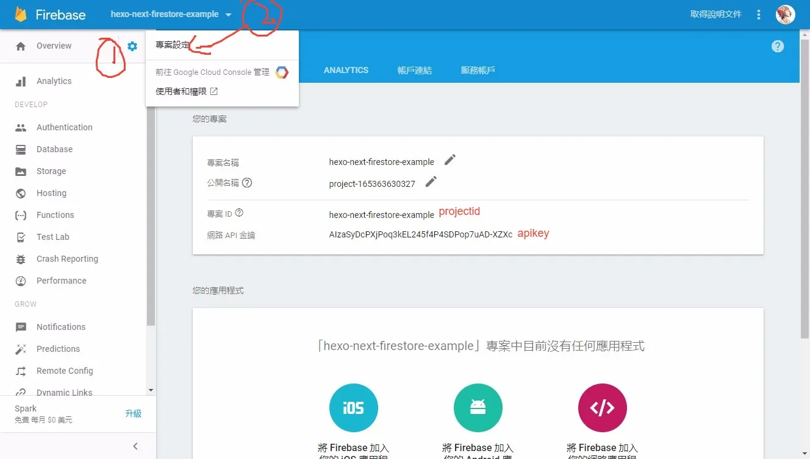Open 取得說明文件 documentation link

click(x=715, y=14)
